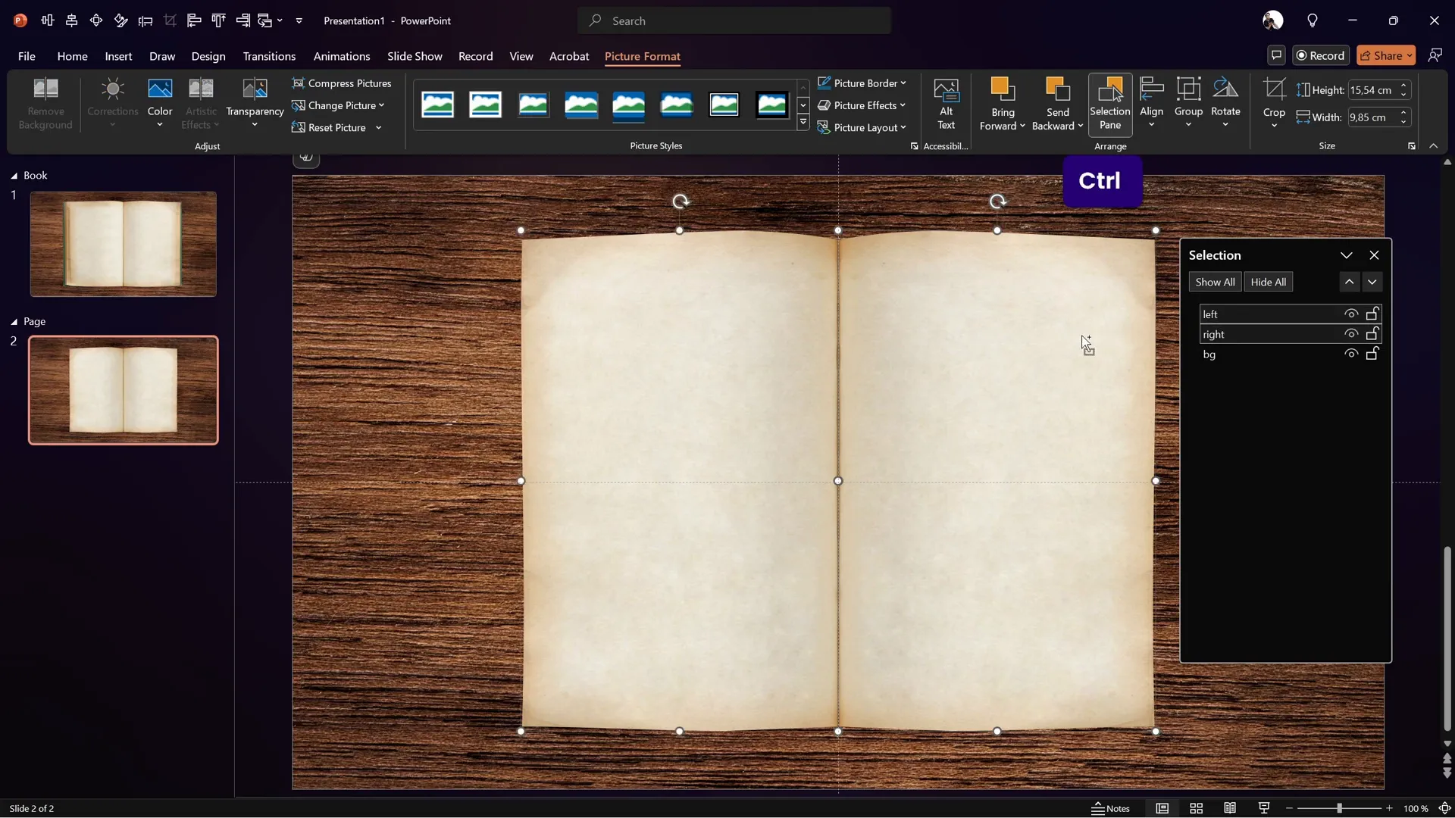Select the slide 1 thumbnail

point(123,243)
